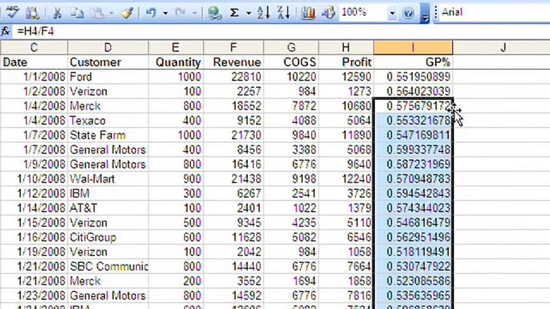Select column D header
The width and height of the screenshot is (550, 309).
(x=108, y=47)
